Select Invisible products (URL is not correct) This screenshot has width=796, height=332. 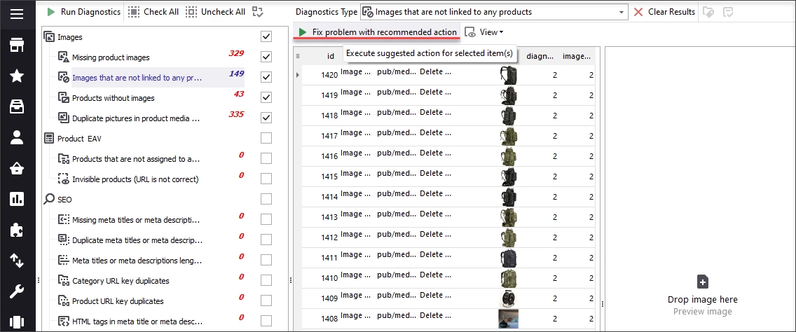pos(135,179)
